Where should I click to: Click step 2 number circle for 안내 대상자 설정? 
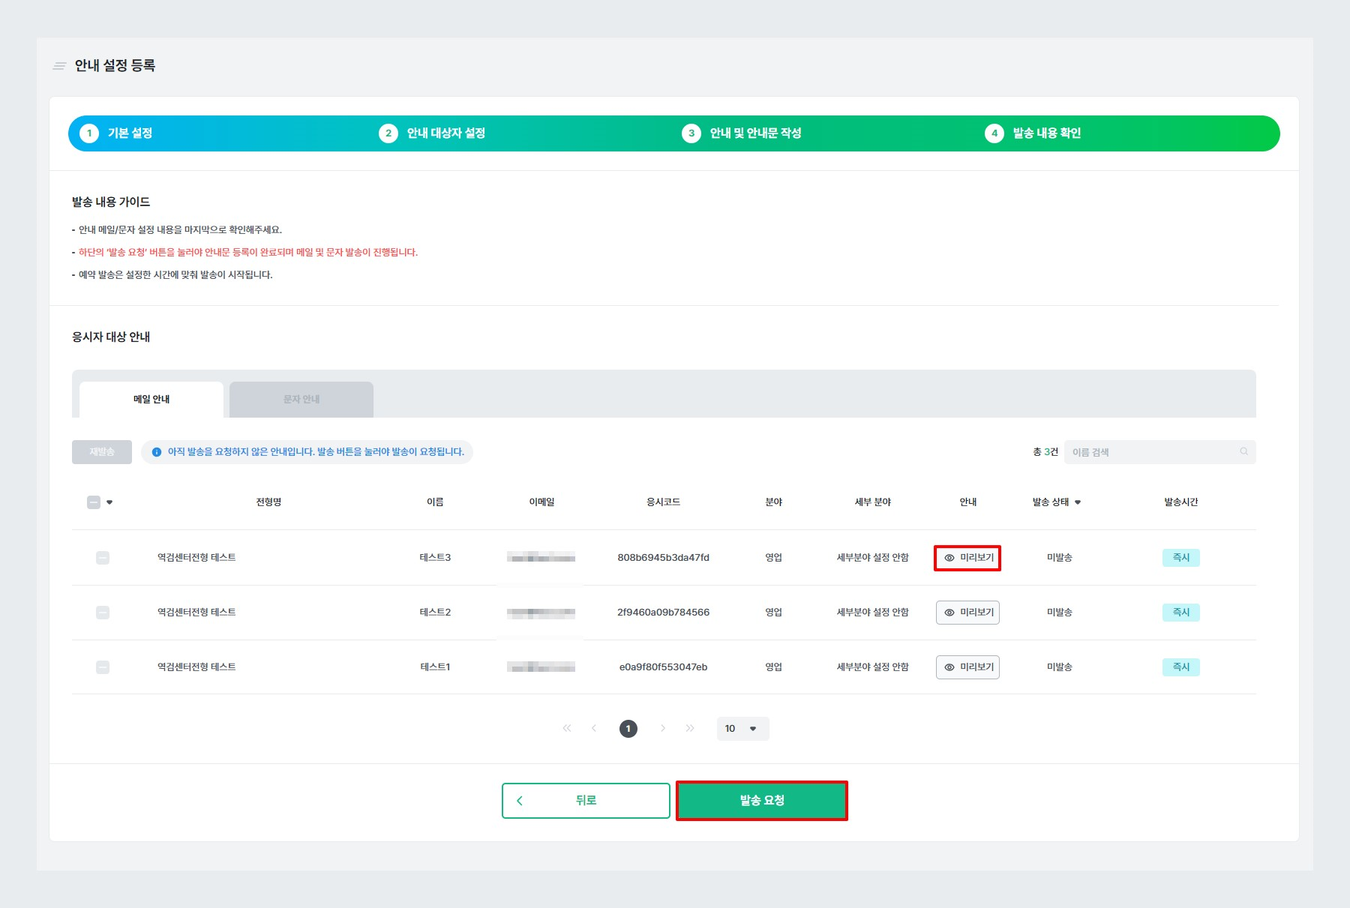pyautogui.click(x=388, y=133)
